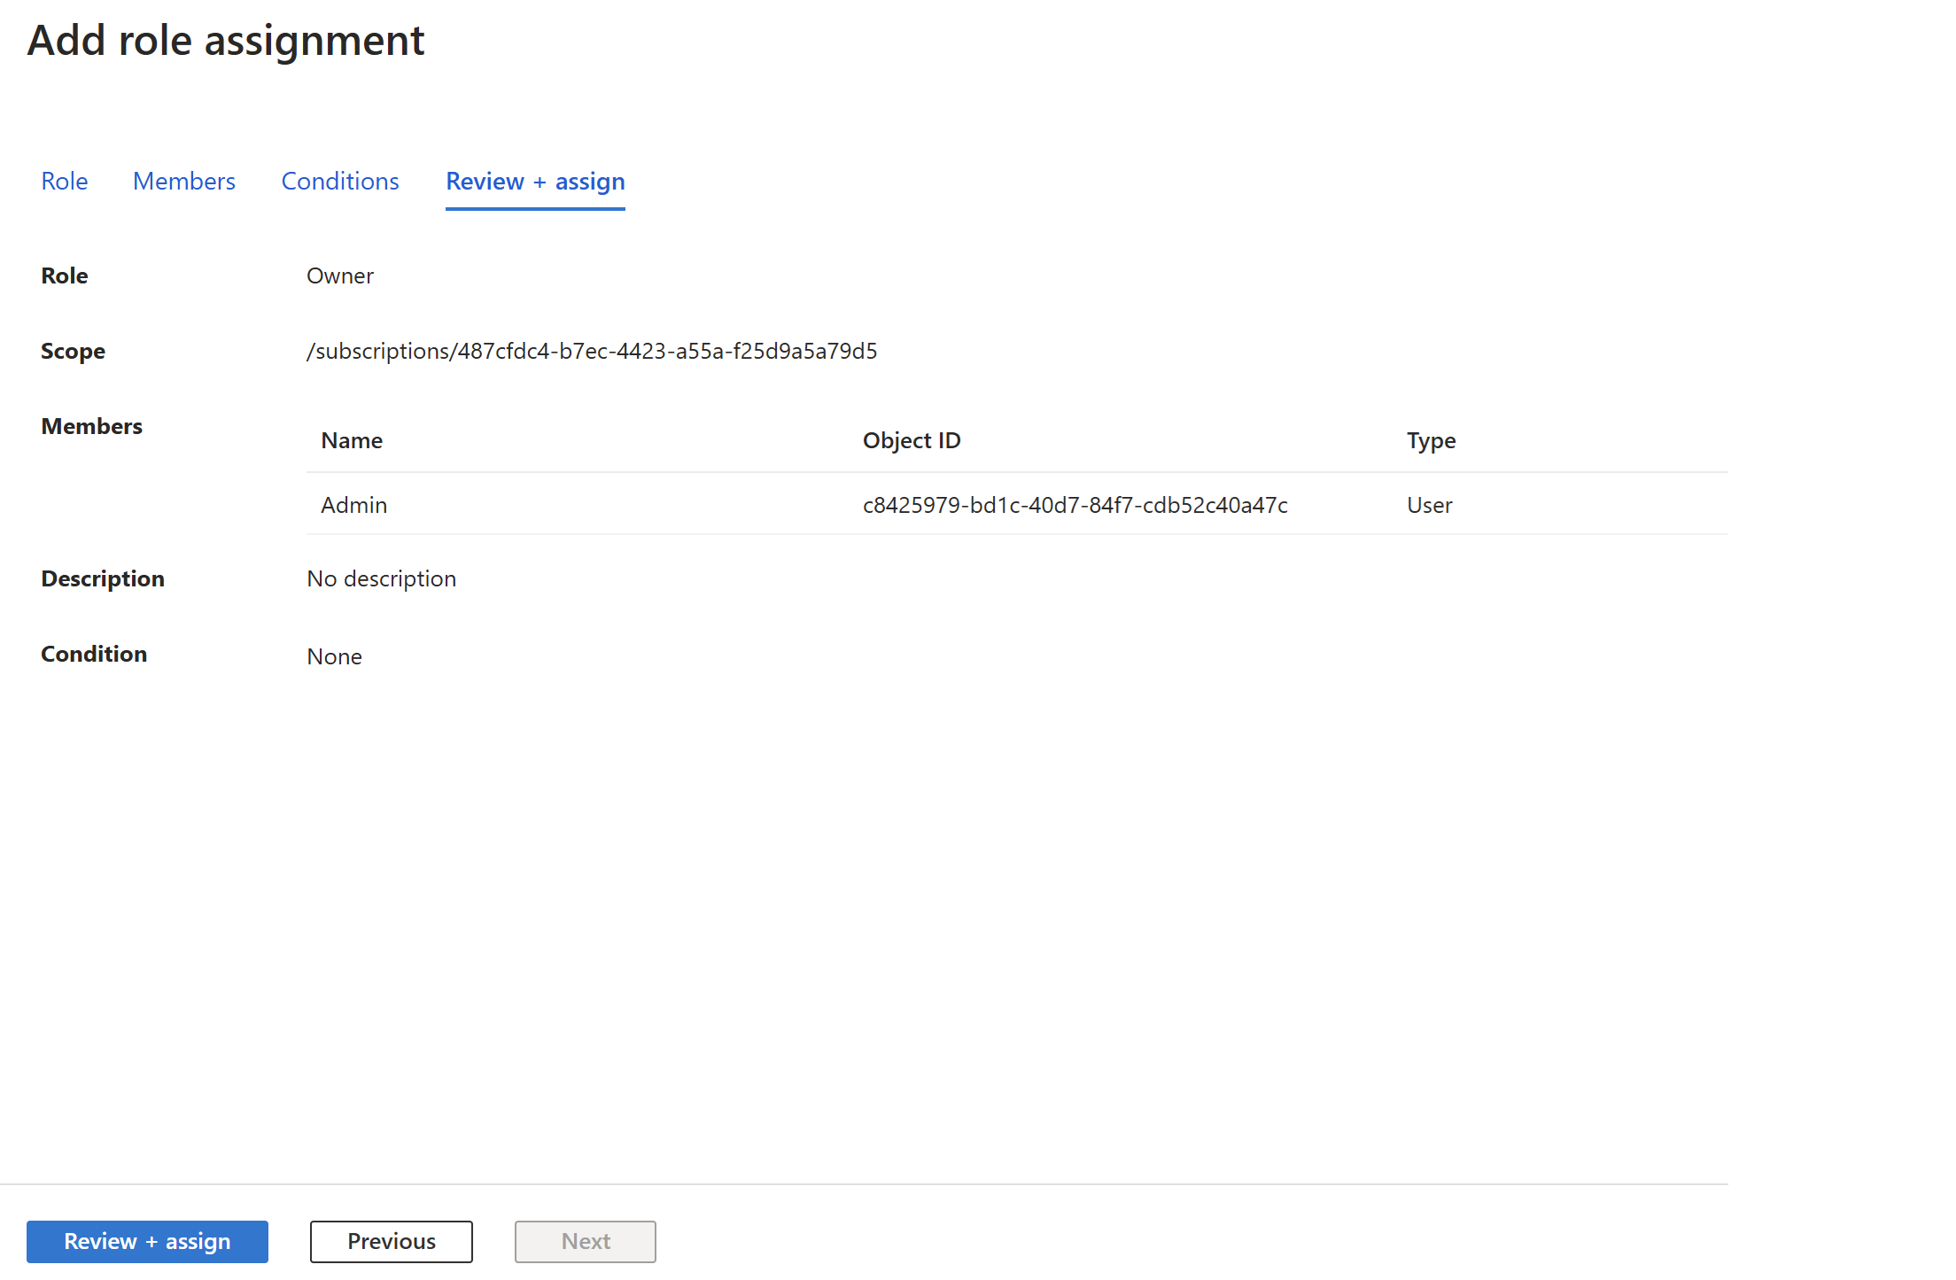1956x1280 pixels.
Task: Click the Name column header
Action: coord(352,440)
